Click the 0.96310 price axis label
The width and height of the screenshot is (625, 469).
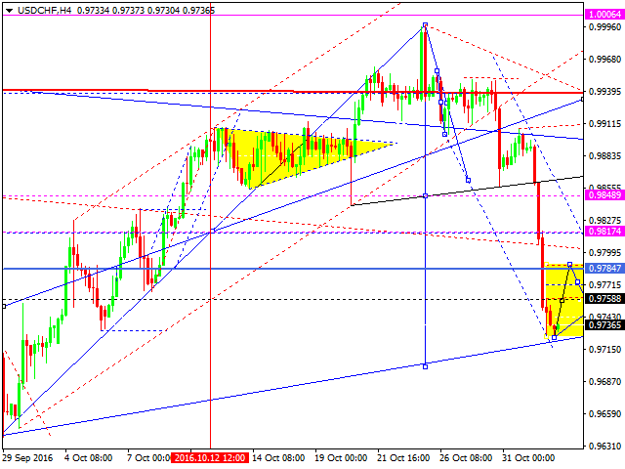(x=605, y=446)
